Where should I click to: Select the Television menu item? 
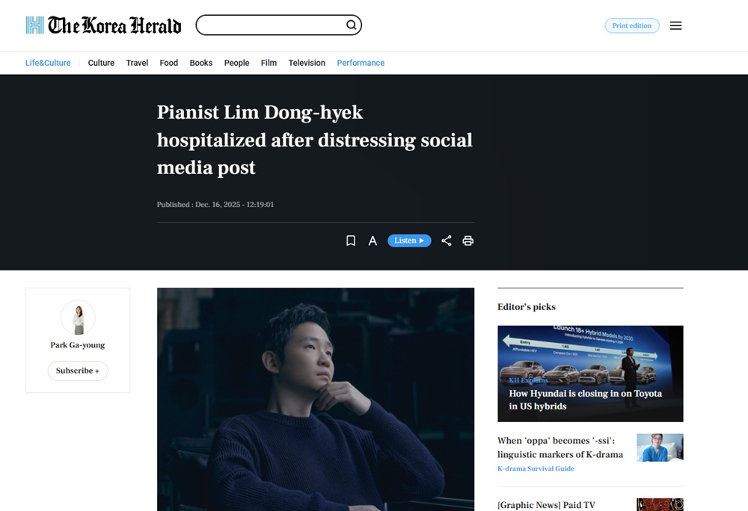pyautogui.click(x=307, y=63)
